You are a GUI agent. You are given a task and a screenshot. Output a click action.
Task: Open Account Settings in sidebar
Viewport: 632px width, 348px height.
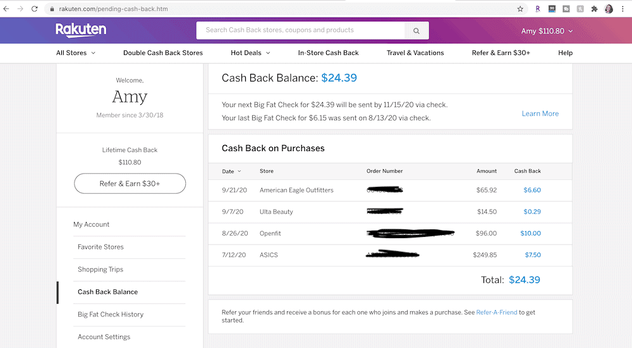[x=104, y=337]
